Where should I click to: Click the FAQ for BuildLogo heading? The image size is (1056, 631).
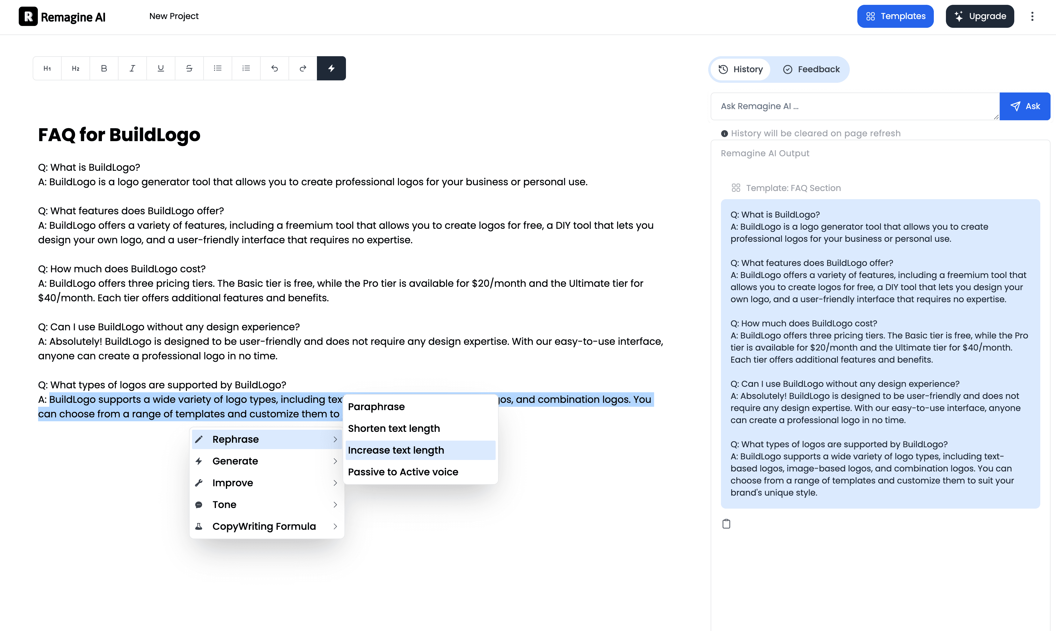pos(119,135)
